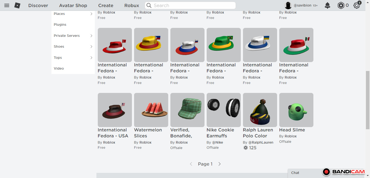Open the Chat panel
Viewport: 370px width, 178px height.
[295, 173]
